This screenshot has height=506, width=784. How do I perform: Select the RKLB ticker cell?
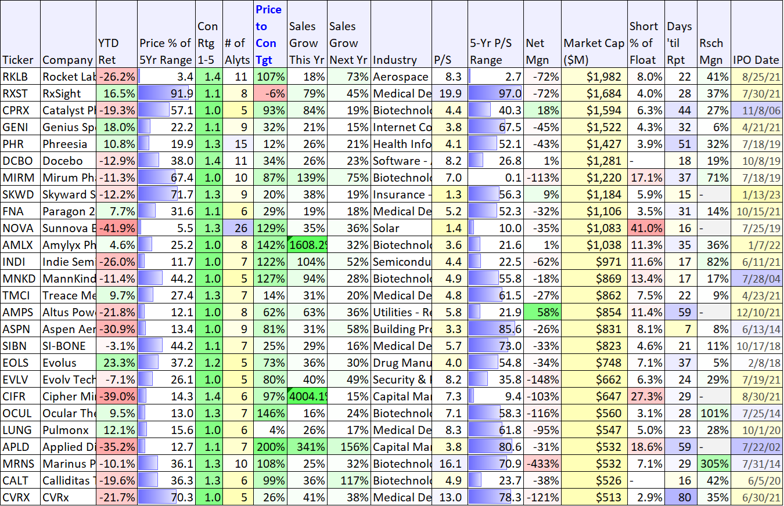pyautogui.click(x=20, y=77)
